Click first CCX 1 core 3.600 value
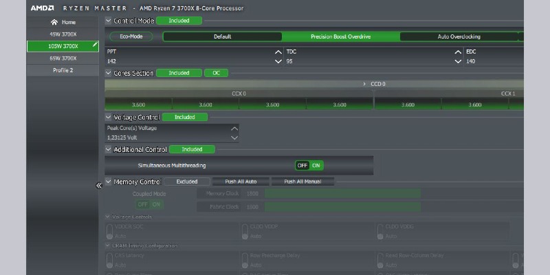The image size is (550, 275). (408, 105)
